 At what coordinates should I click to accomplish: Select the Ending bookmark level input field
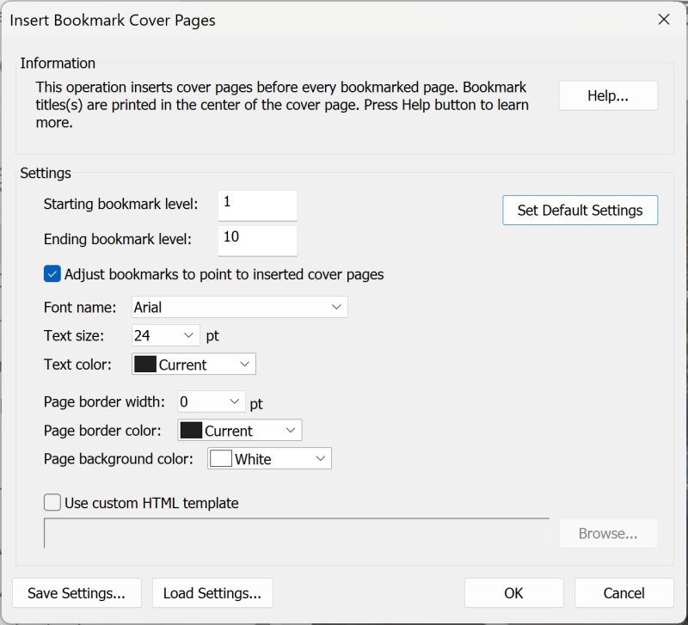coord(257,240)
